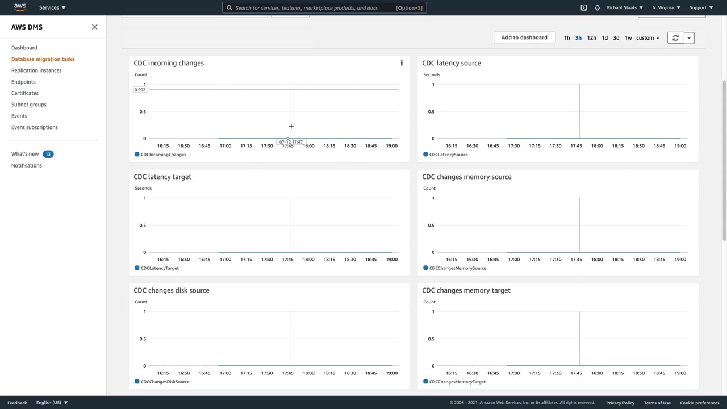Image resolution: width=727 pixels, height=409 pixels.
Task: Click the CDC changes memory target title
Action: 466,290
